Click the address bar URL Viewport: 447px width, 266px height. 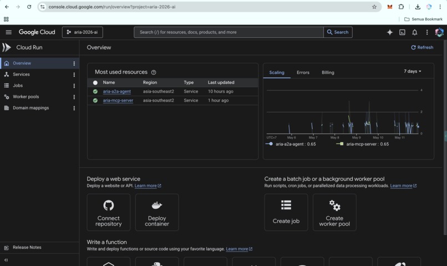[x=112, y=7]
